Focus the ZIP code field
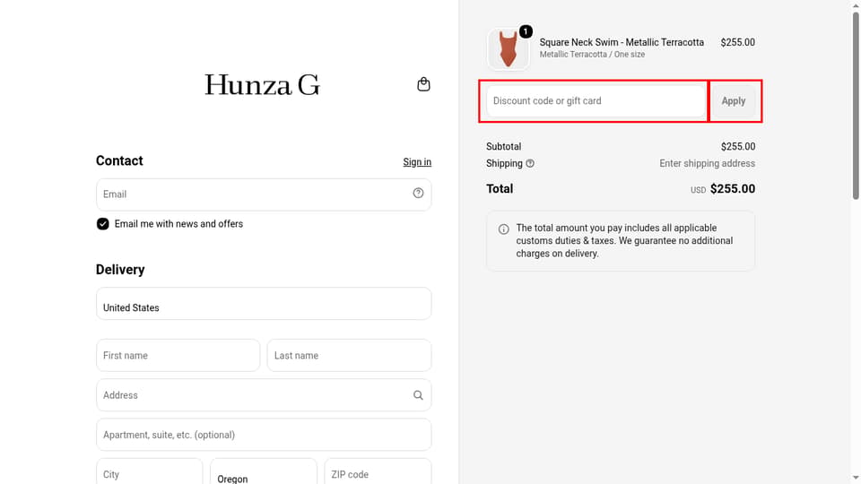The image size is (861, 484). click(378, 472)
